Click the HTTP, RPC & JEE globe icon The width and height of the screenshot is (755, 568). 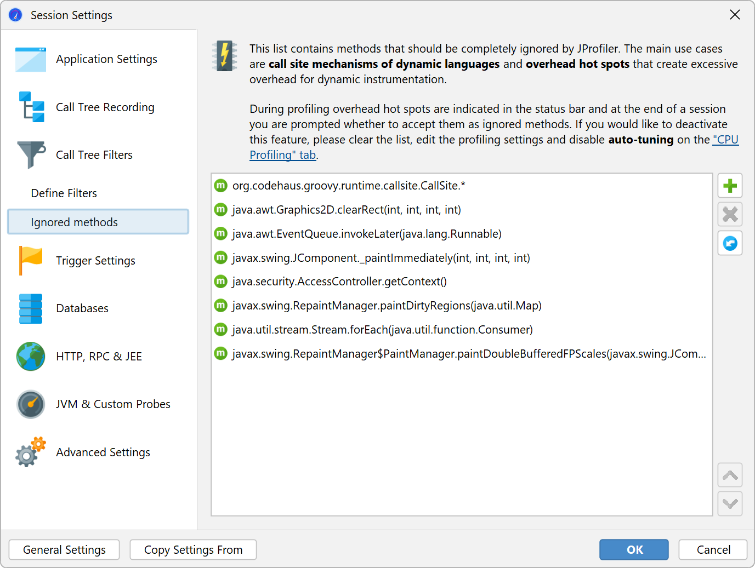coord(31,356)
